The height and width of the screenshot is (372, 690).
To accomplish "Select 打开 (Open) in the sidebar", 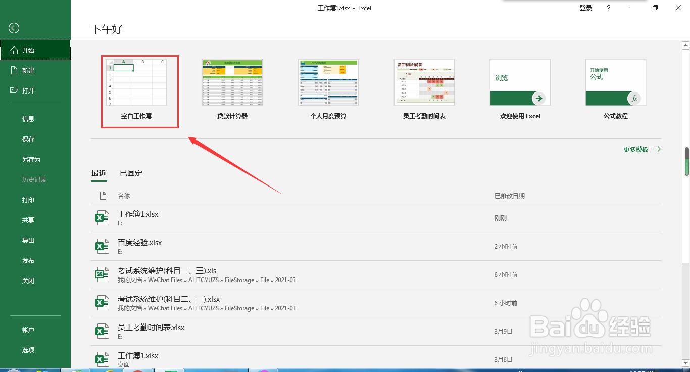I will (x=28, y=90).
